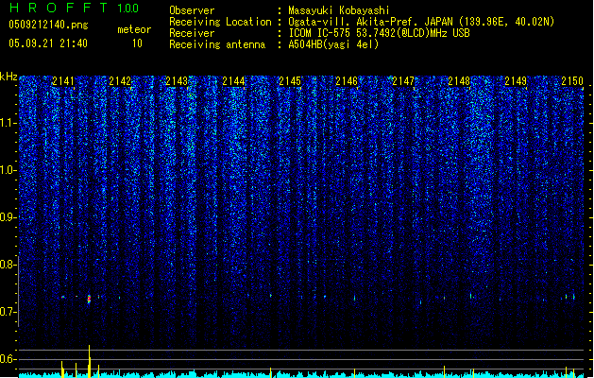Image resolution: width=594 pixels, height=378 pixels.
Task: Select the meteor count value 10
Action: point(137,43)
